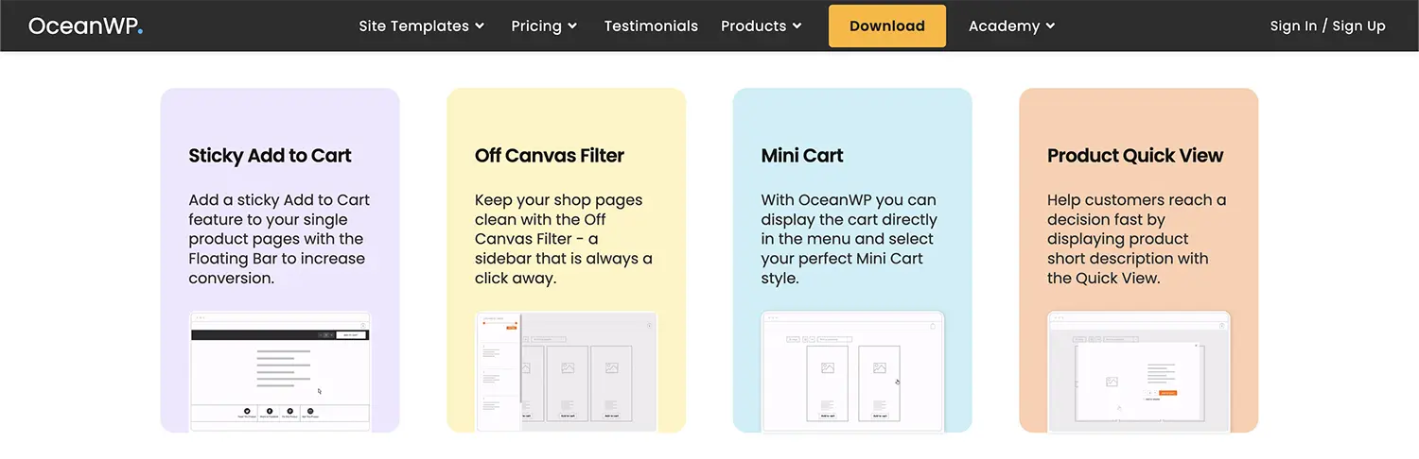The width and height of the screenshot is (1419, 459).
Task: Open the Sticky Add to Cart illustration
Action: tap(280, 371)
